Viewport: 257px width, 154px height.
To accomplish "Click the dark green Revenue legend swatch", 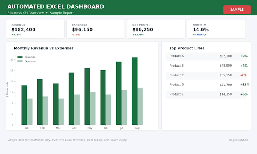I will click(20, 57).
